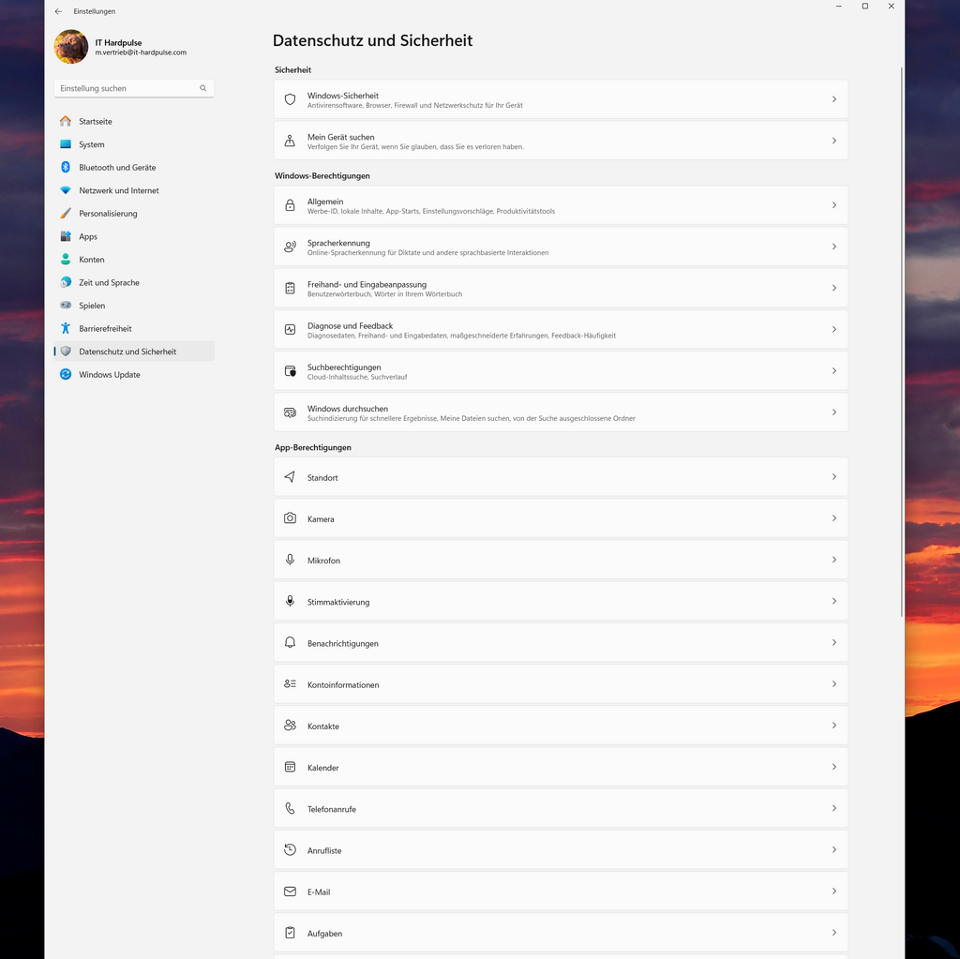The image size is (960, 959).
Task: Click the search magnifier icon
Action: tap(202, 88)
